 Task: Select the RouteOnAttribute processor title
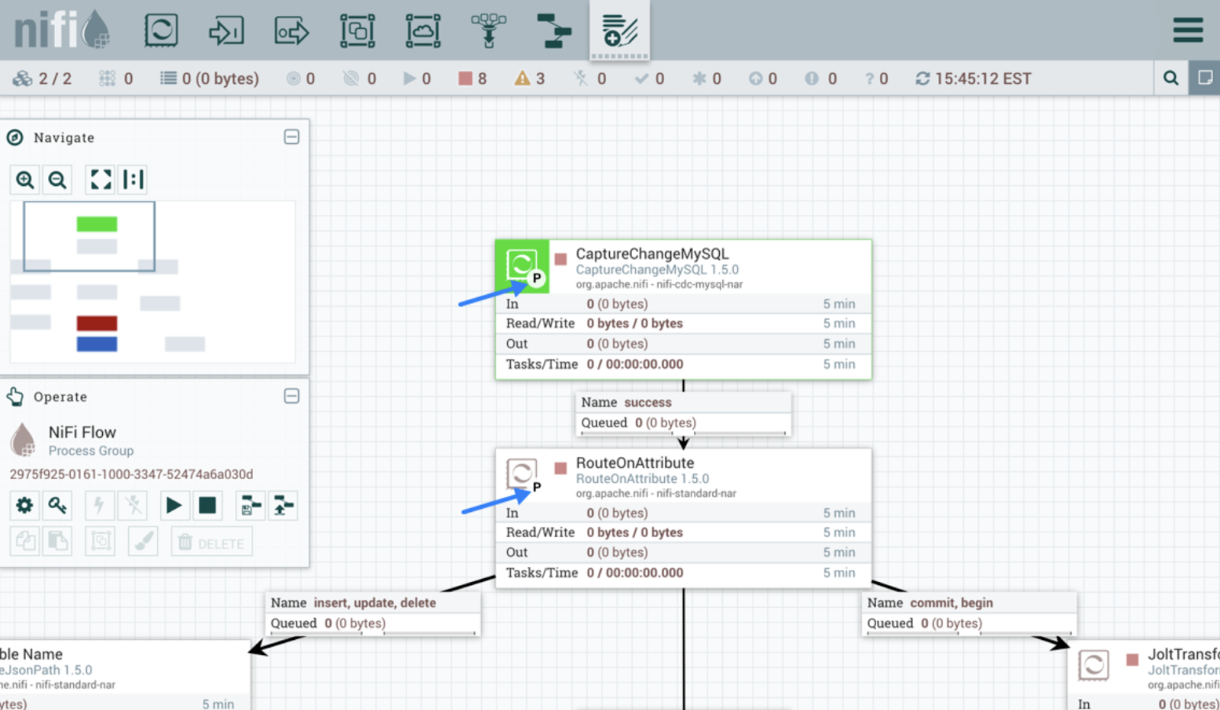pos(635,462)
